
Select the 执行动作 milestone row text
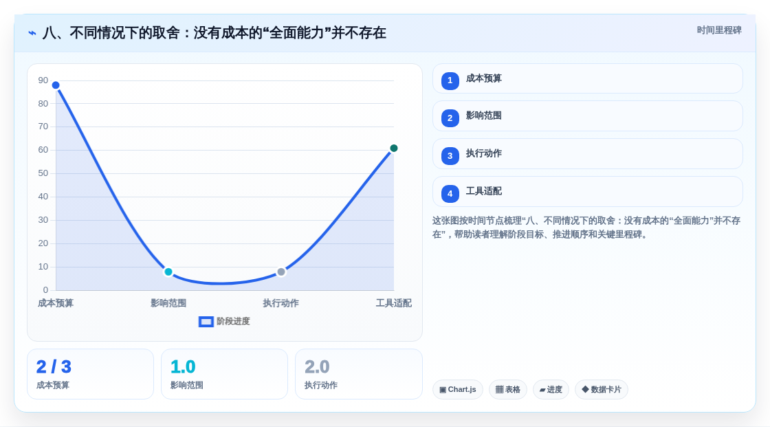click(x=484, y=154)
